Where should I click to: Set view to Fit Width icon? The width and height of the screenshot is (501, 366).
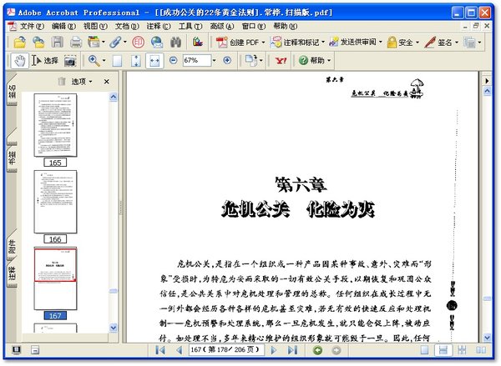click(x=154, y=61)
